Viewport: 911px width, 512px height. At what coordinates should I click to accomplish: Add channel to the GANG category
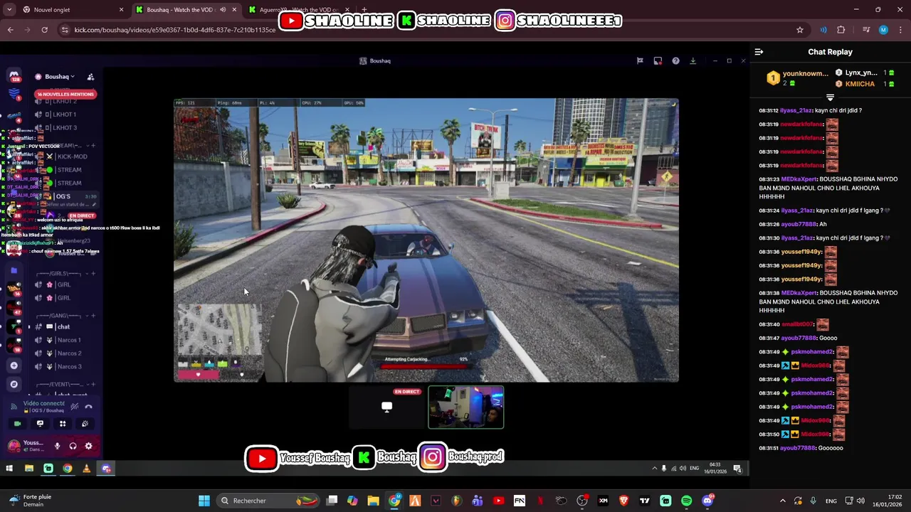coord(93,316)
